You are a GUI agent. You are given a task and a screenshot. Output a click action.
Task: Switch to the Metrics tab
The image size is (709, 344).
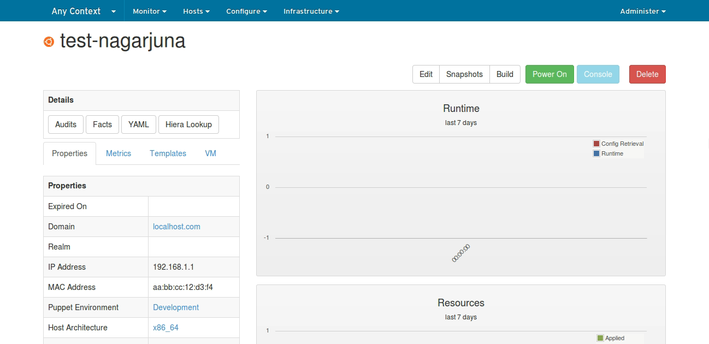click(119, 153)
